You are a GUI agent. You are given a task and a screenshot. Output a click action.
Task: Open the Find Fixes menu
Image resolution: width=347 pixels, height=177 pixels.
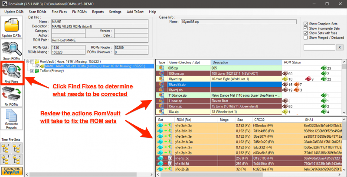click(x=59, y=12)
